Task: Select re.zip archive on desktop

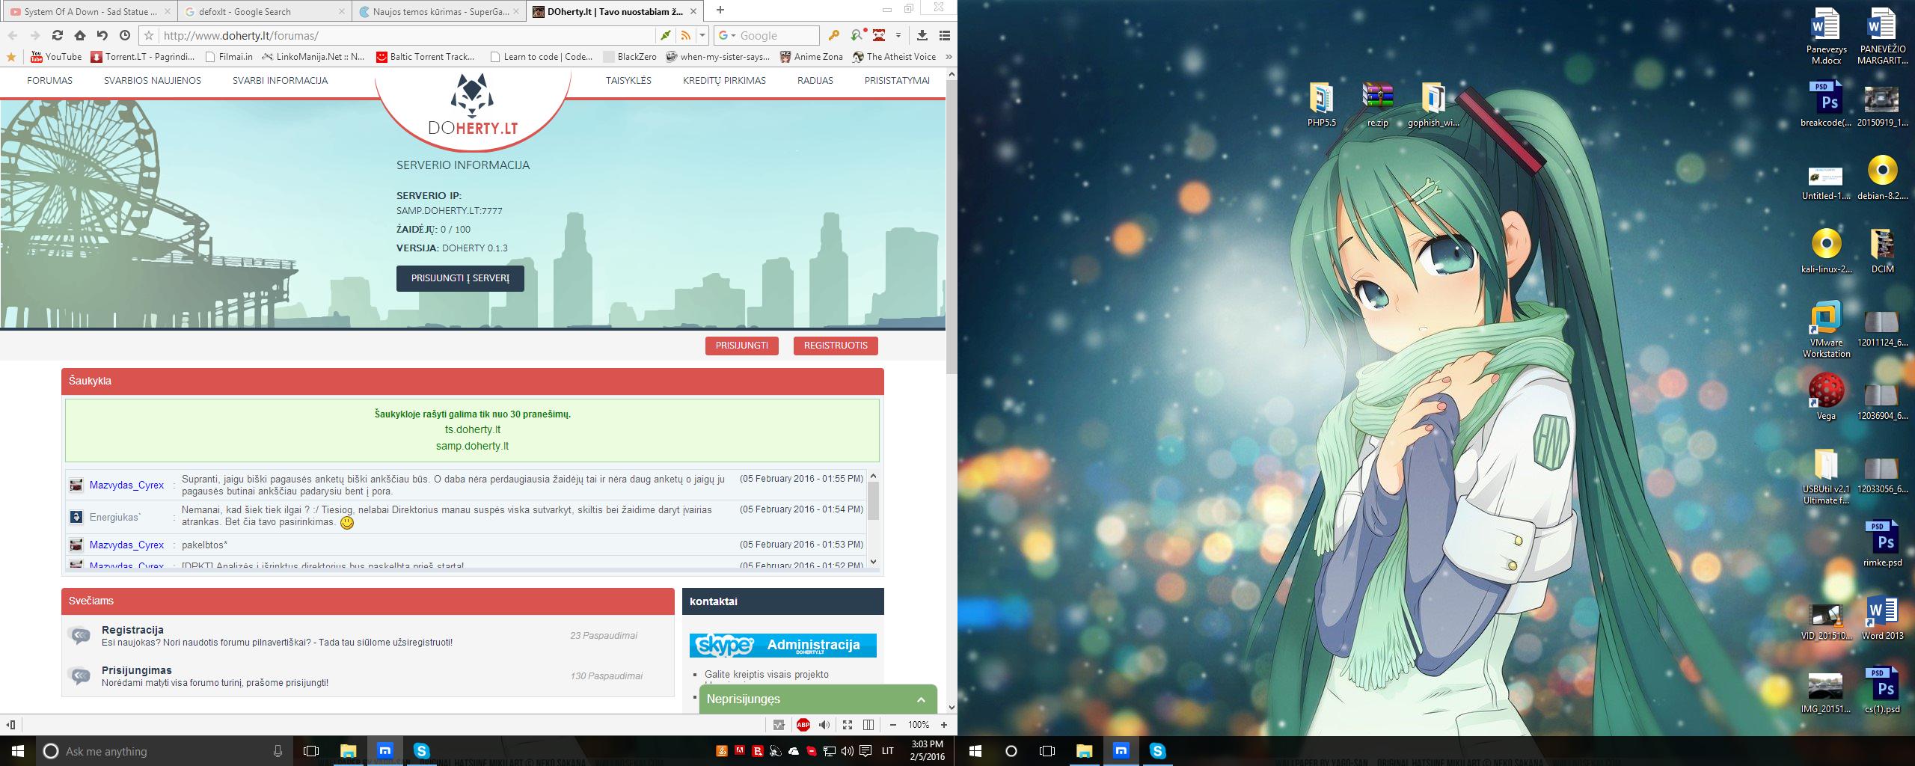Action: (1377, 105)
